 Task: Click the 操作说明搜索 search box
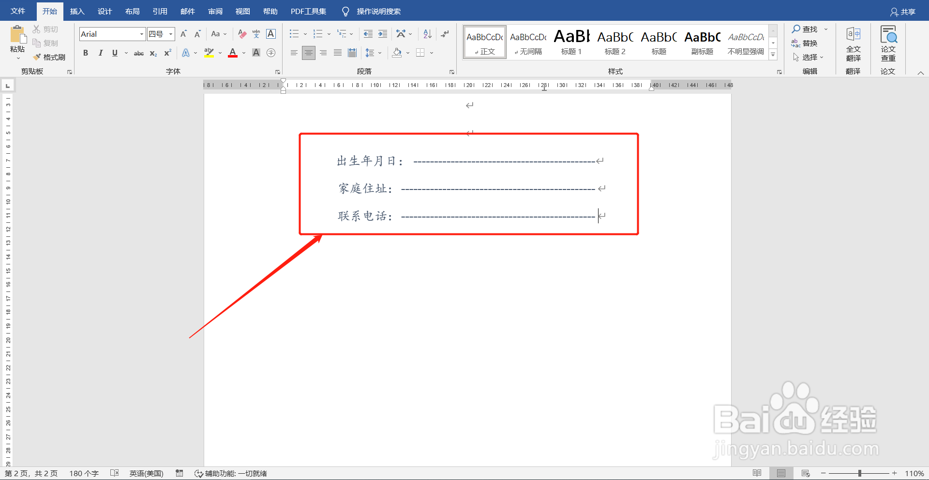378,11
